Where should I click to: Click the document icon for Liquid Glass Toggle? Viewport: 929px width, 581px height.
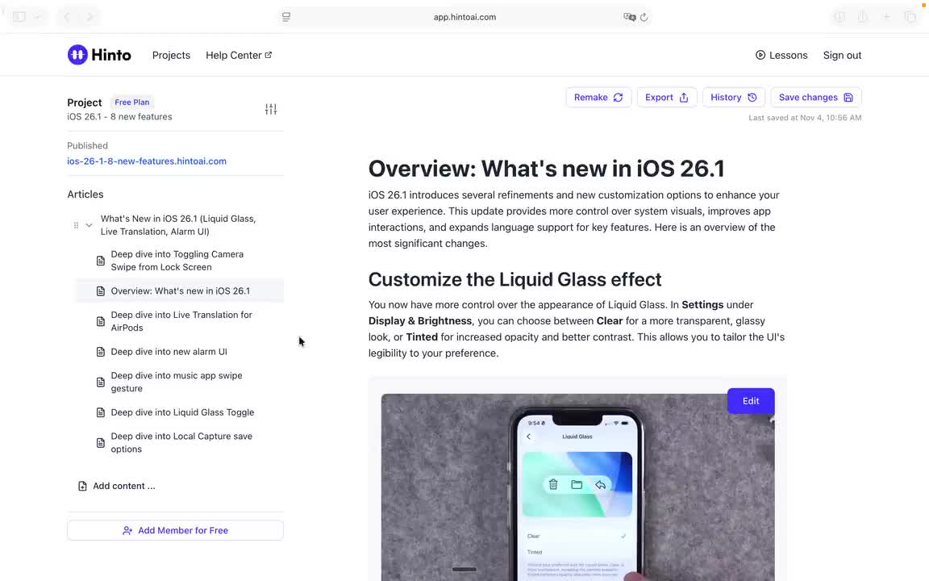tap(101, 412)
